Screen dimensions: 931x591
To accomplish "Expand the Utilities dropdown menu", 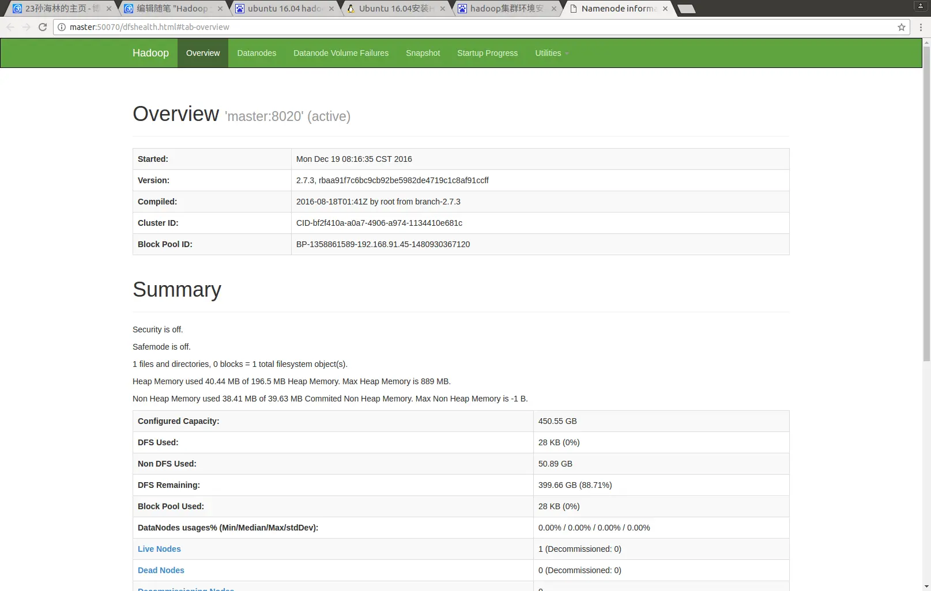I will click(x=552, y=53).
